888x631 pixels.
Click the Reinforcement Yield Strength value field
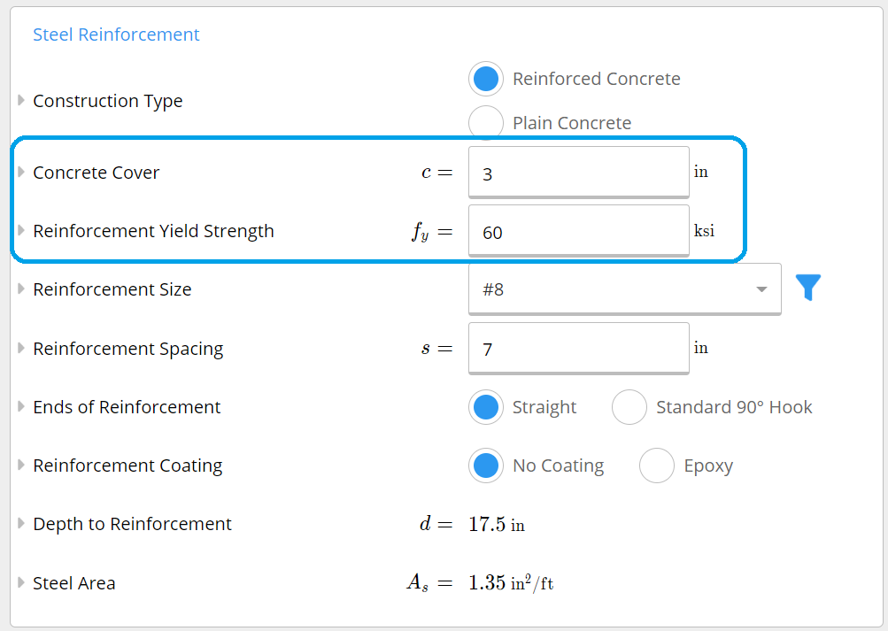click(577, 230)
